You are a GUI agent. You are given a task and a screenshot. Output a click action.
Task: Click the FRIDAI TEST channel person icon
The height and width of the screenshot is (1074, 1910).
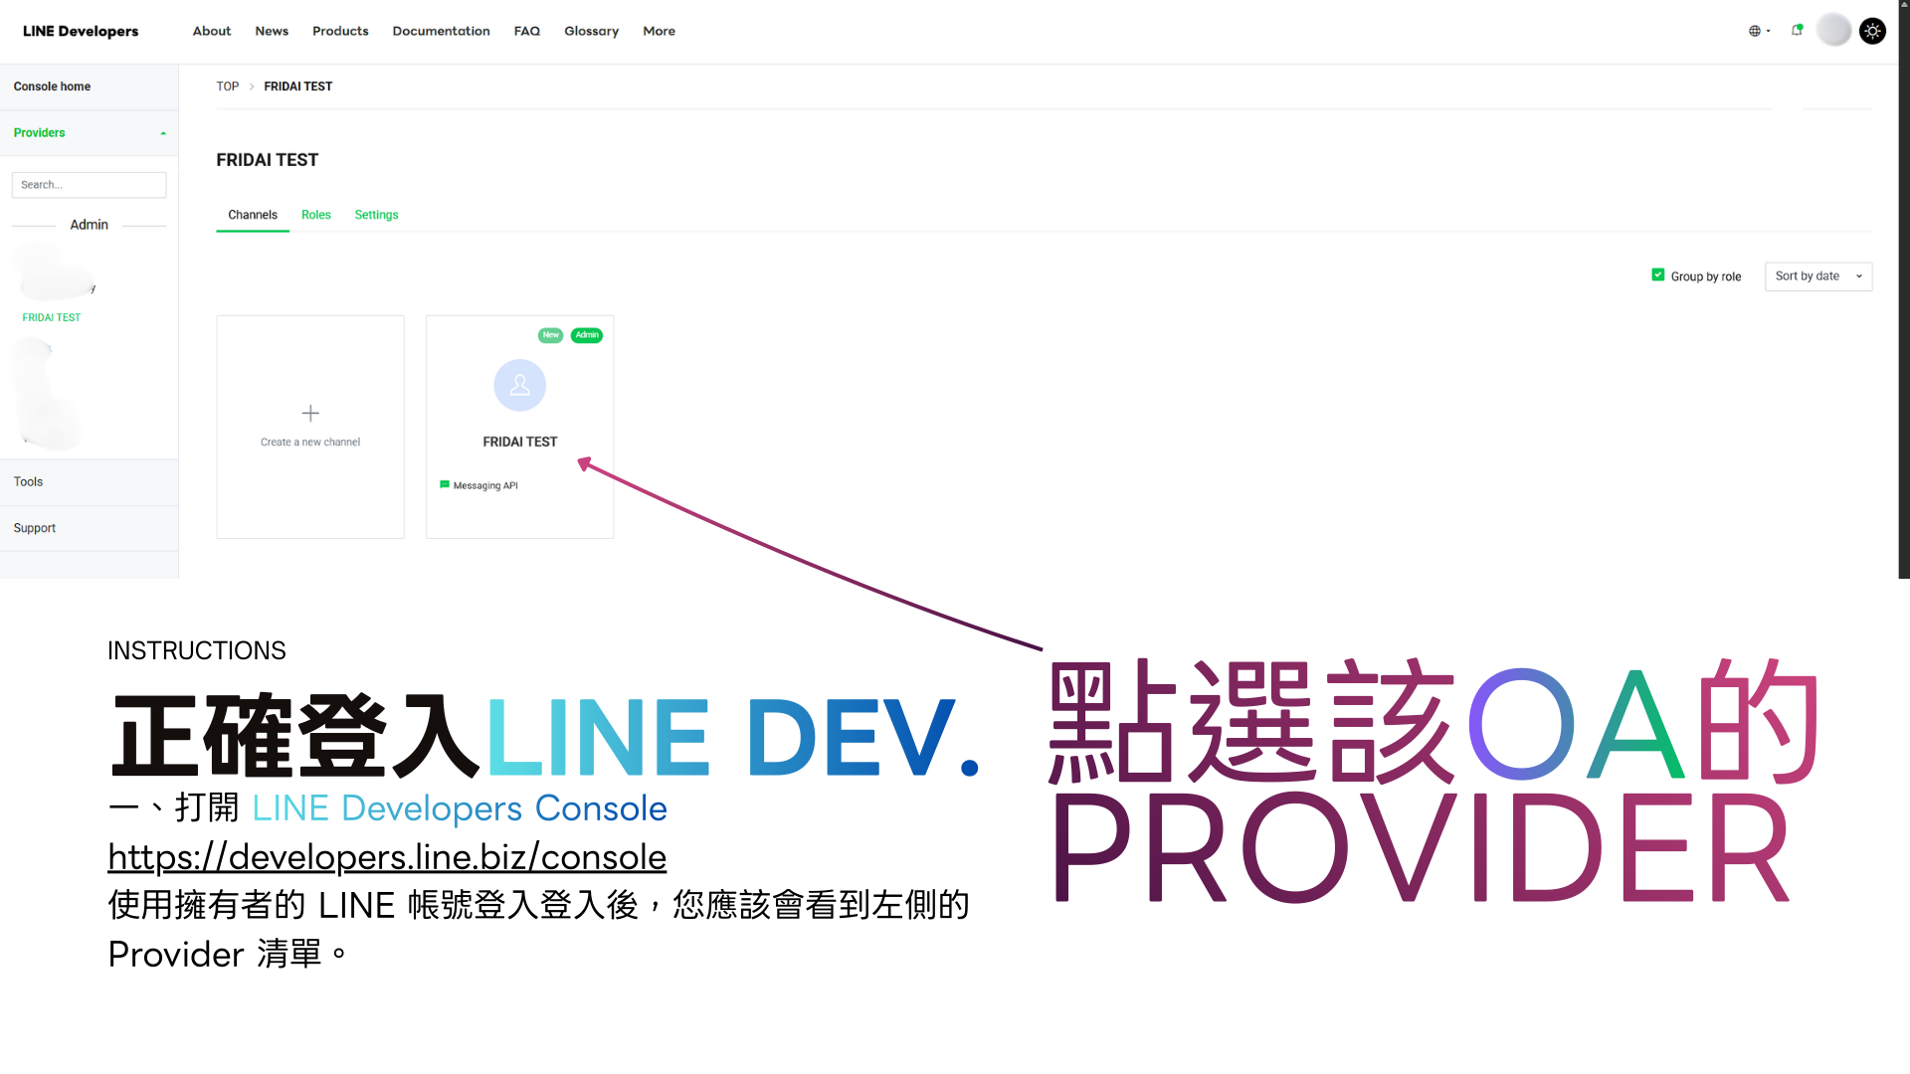click(x=519, y=385)
